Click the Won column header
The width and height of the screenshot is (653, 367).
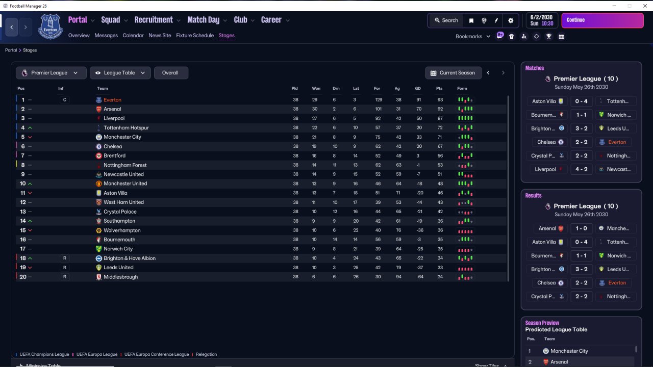[316, 89]
